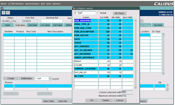Open the Action menu
This screenshot has height=105, width=175.
point(4,4)
